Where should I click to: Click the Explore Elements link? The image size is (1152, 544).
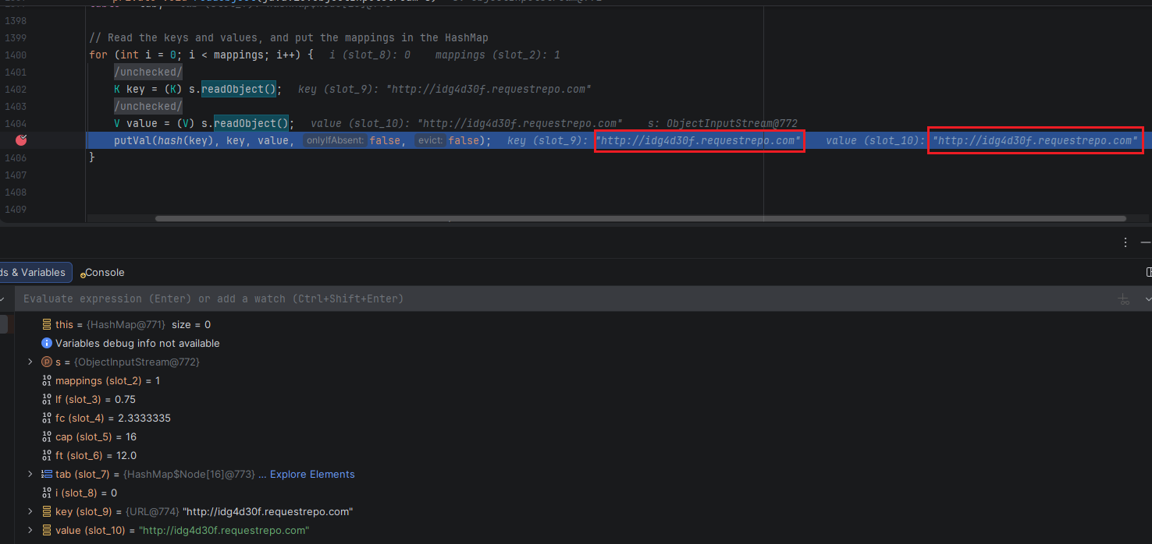[x=312, y=475]
